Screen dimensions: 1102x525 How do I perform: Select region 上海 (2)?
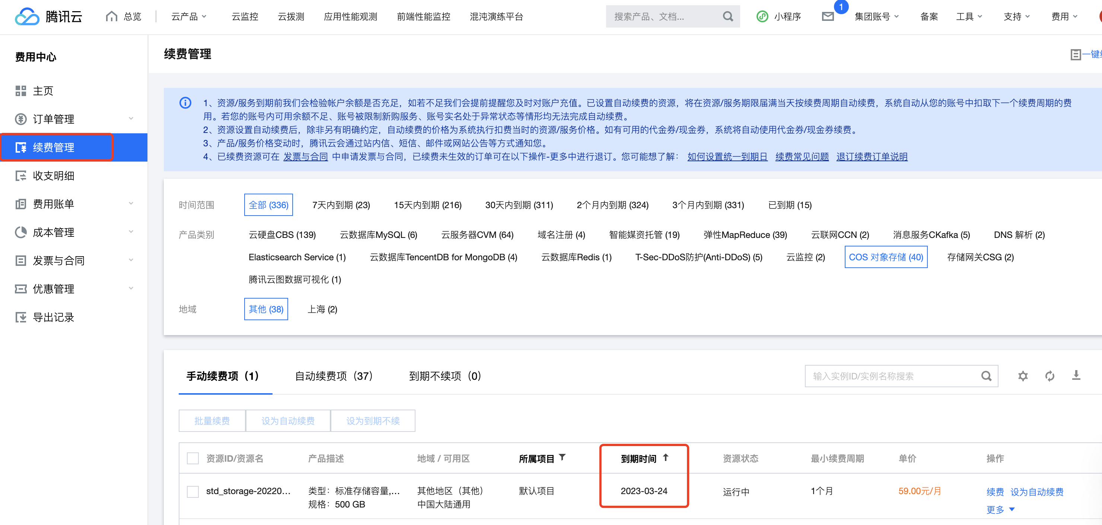[x=322, y=309]
